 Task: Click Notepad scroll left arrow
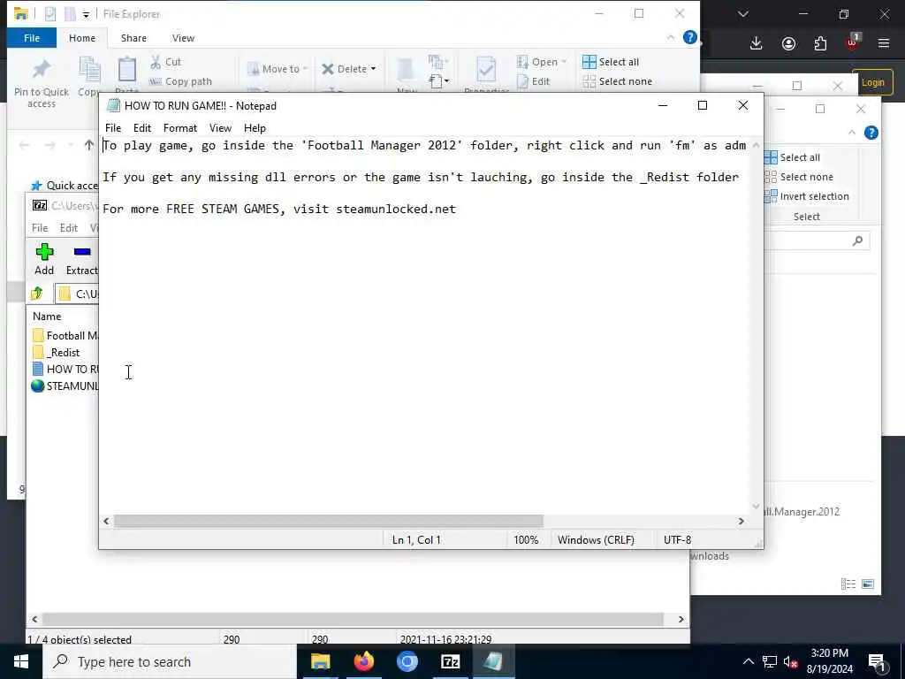(106, 522)
